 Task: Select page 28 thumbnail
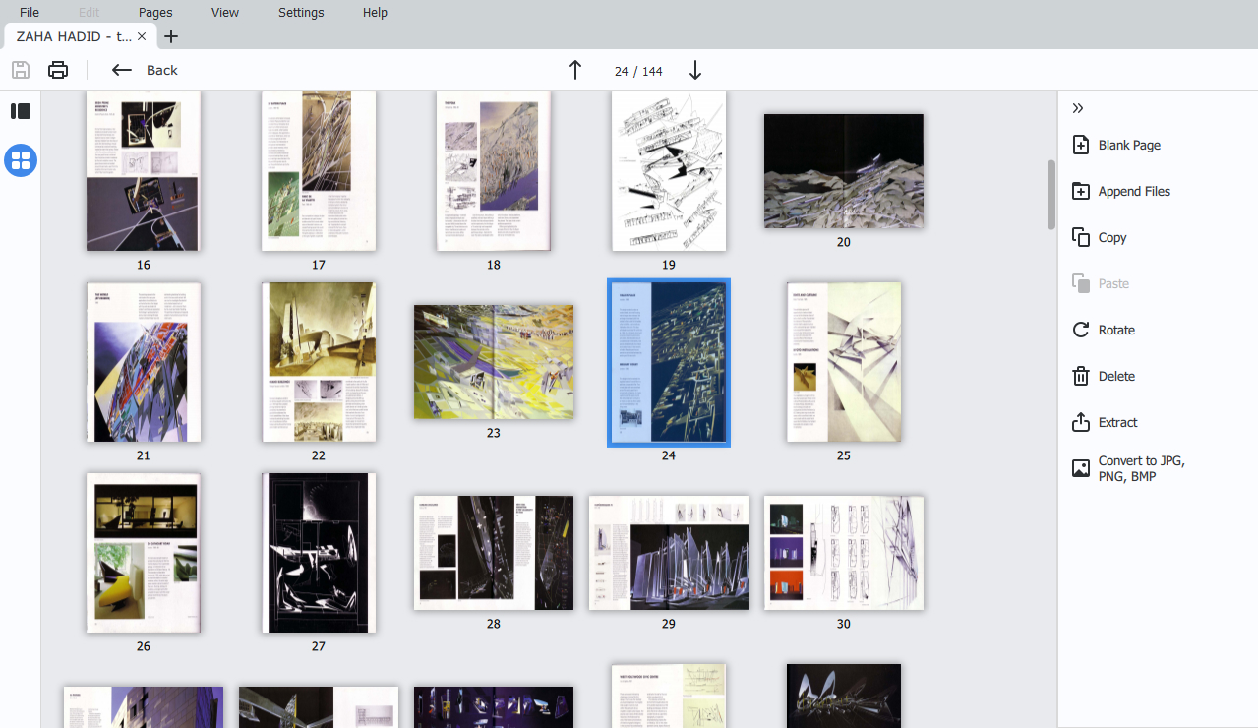coord(494,553)
